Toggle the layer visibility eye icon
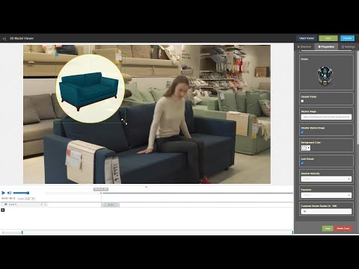The width and height of the screenshot is (359, 269). pyautogui.click(x=5, y=205)
